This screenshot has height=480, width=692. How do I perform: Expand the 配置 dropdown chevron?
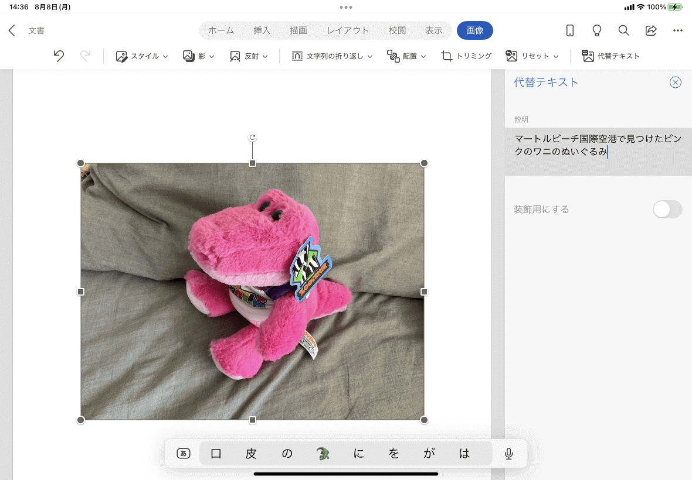pyautogui.click(x=423, y=56)
